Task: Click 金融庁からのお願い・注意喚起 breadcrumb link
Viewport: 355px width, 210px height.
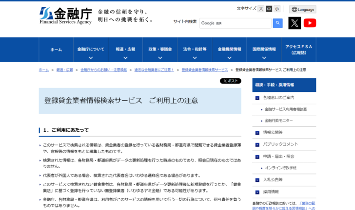Action: tap(103, 70)
